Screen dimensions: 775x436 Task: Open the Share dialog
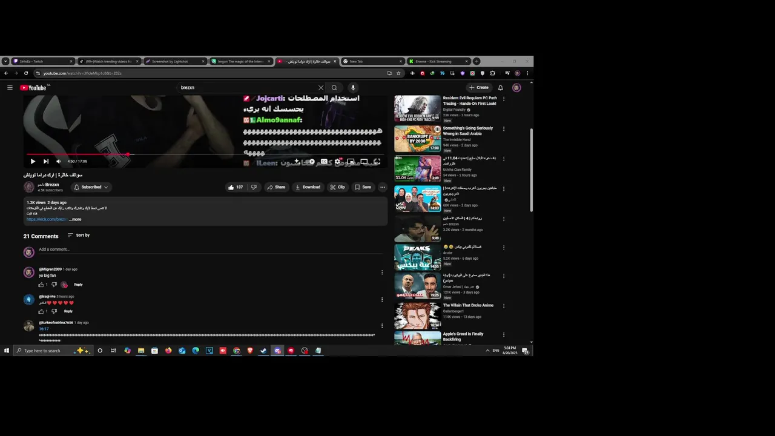pos(276,187)
